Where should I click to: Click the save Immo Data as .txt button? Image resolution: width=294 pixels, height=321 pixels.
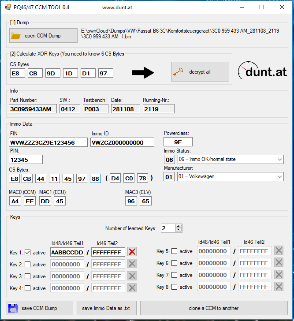tap(106, 308)
